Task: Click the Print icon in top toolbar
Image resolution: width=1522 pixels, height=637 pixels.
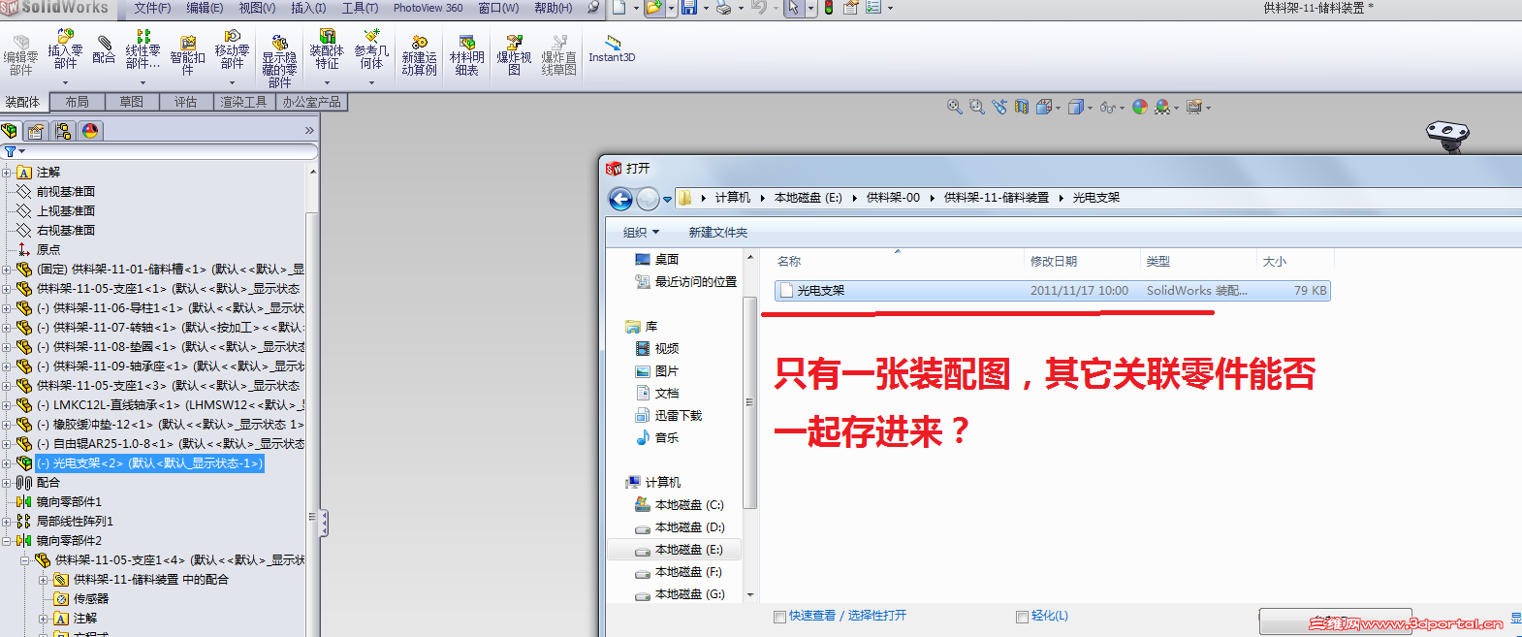Action: [723, 8]
